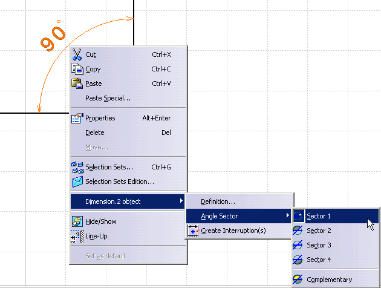Click the Sector 3 icon
Image resolution: width=381 pixels, height=288 pixels.
click(x=298, y=245)
